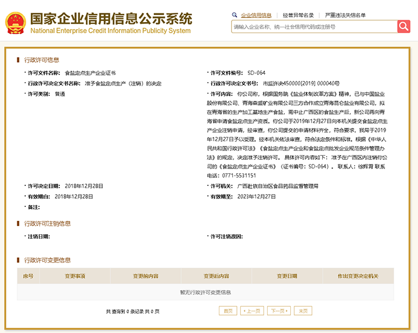Image resolution: width=418 pixels, height=333 pixels.
Task: Click the 变更事项 column header
Action: [75, 276]
